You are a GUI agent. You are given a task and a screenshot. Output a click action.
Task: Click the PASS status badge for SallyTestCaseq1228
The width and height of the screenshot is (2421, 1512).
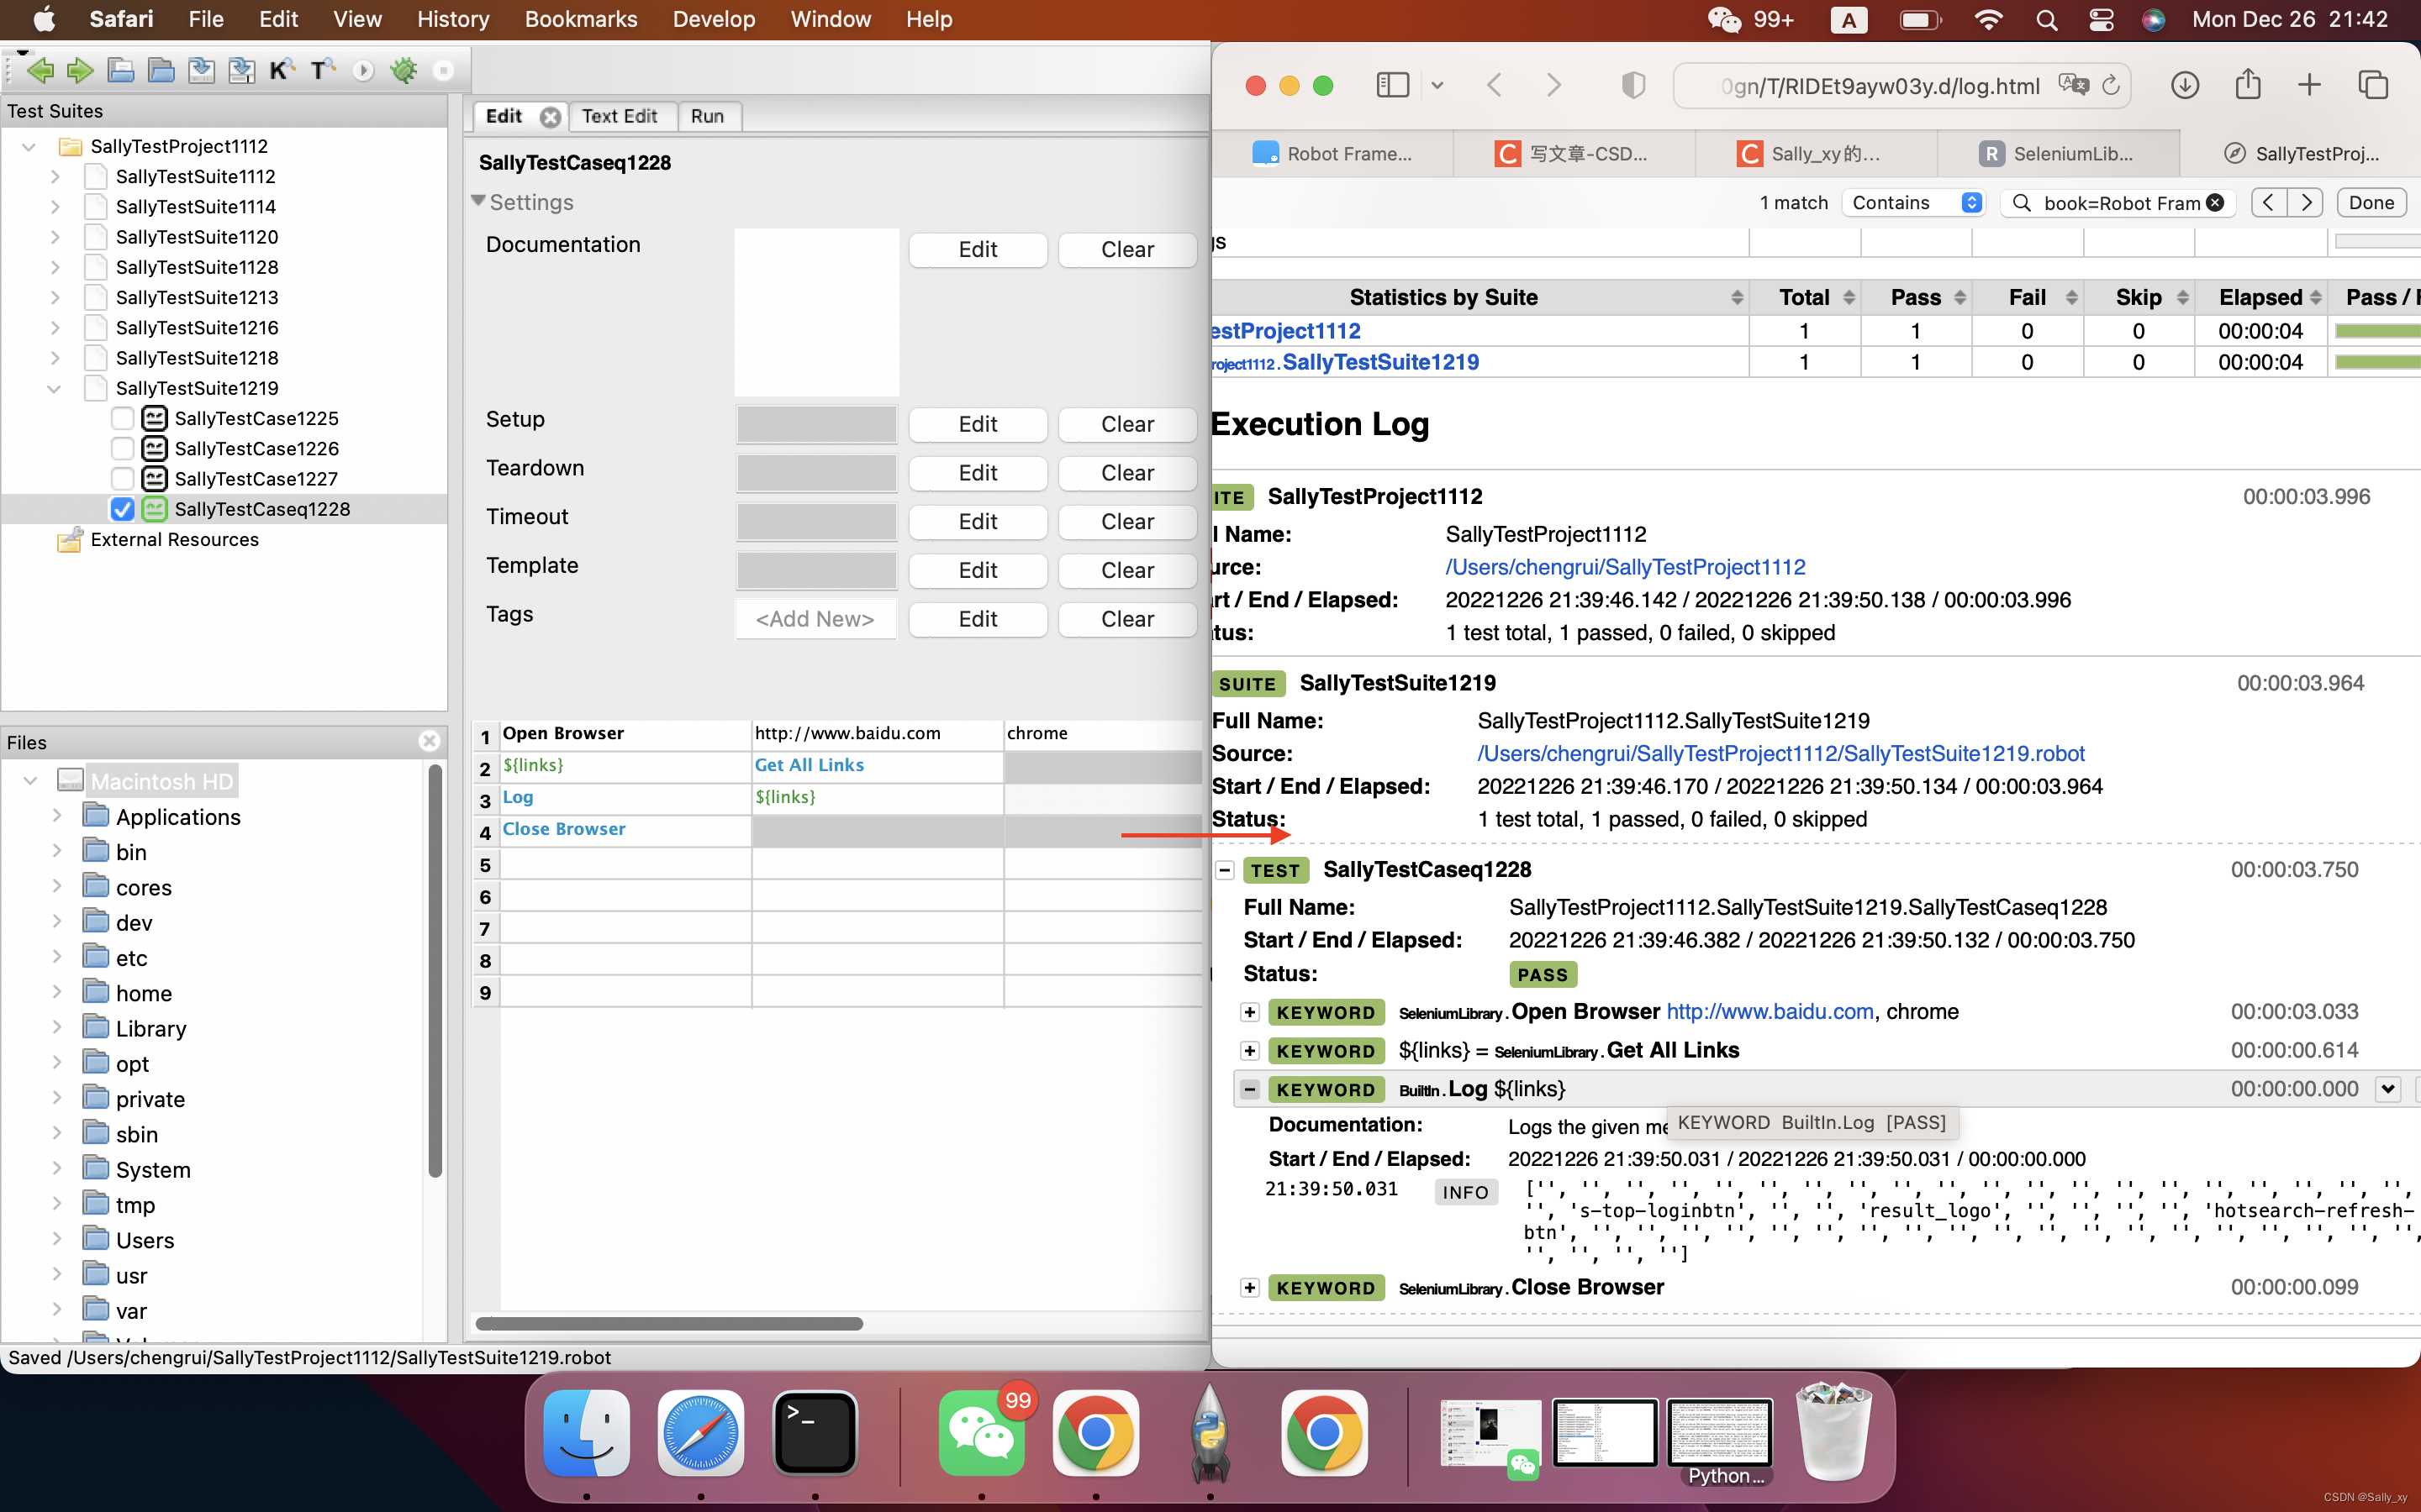1541,972
